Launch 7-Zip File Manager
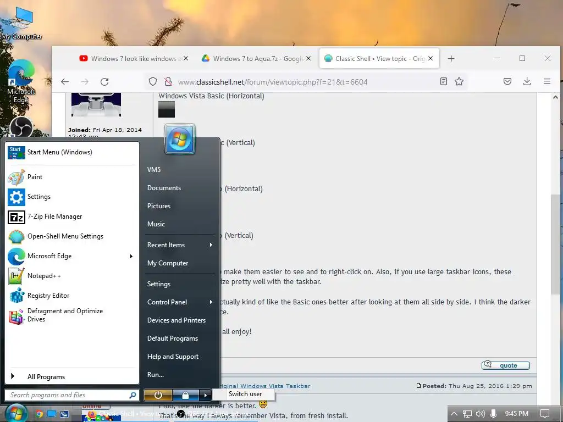 (x=72, y=216)
